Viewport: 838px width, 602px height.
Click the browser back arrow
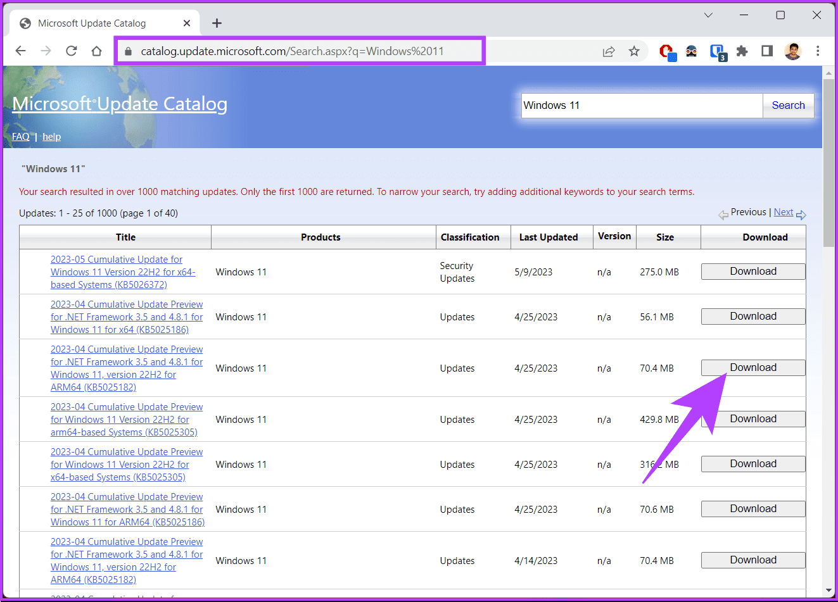[21, 51]
